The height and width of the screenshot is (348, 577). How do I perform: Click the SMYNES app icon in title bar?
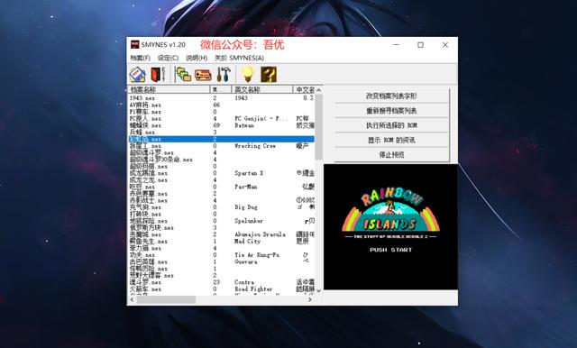click(134, 44)
